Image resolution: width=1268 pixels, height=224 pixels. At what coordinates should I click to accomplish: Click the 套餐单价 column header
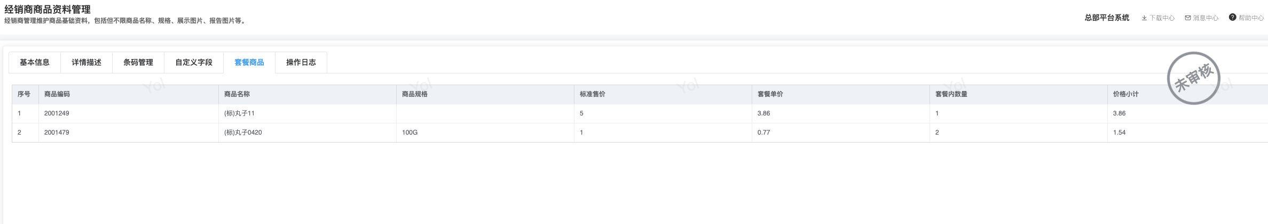770,94
